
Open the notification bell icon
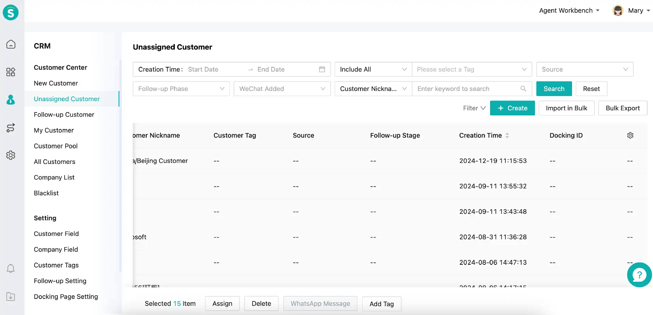[x=11, y=268]
